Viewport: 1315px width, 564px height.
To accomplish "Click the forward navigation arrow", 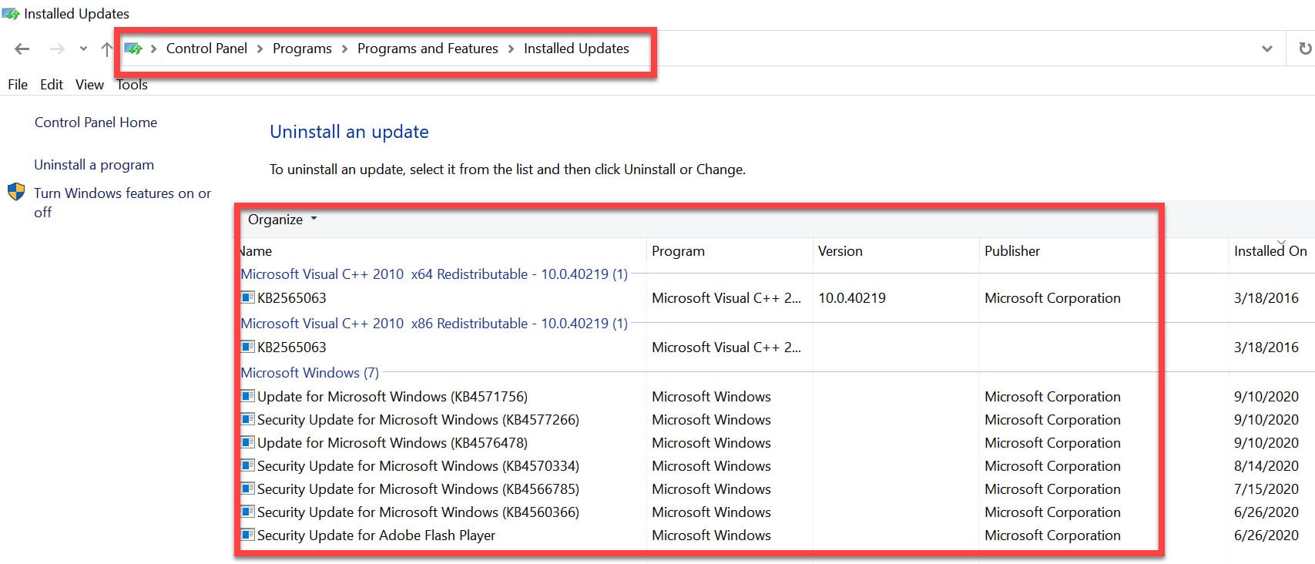I will pos(57,49).
